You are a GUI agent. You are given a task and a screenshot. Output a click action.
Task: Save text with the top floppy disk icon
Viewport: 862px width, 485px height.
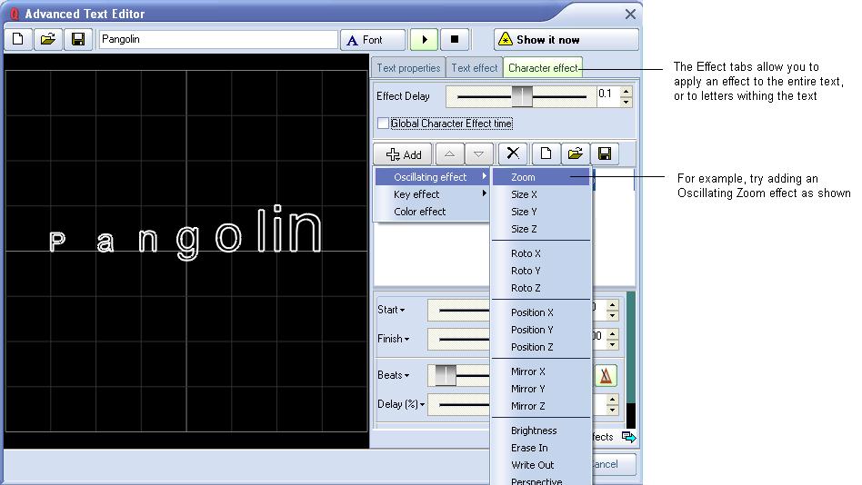pyautogui.click(x=78, y=40)
